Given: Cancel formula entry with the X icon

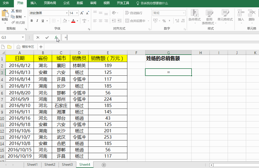Looking at the screenshot, I should coord(38,37).
